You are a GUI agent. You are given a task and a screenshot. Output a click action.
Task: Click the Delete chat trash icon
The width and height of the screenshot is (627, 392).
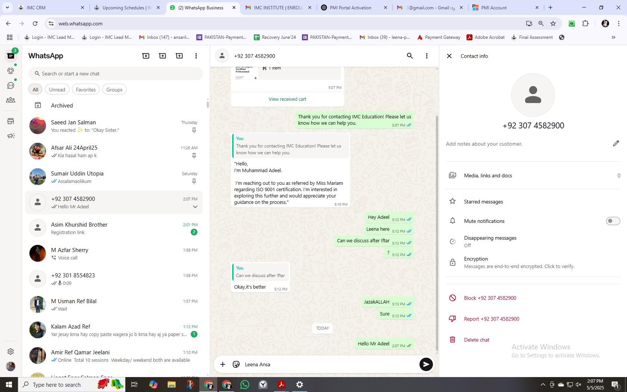point(452,340)
